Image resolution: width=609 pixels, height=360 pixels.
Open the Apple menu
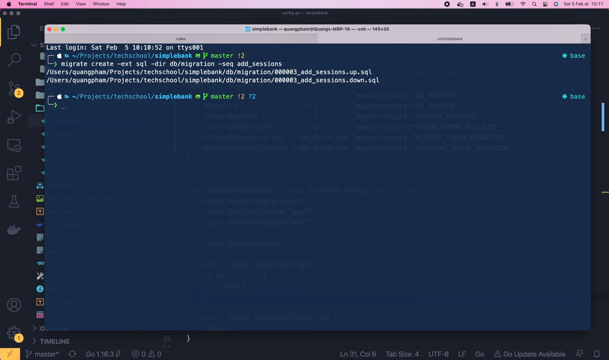coord(9,4)
